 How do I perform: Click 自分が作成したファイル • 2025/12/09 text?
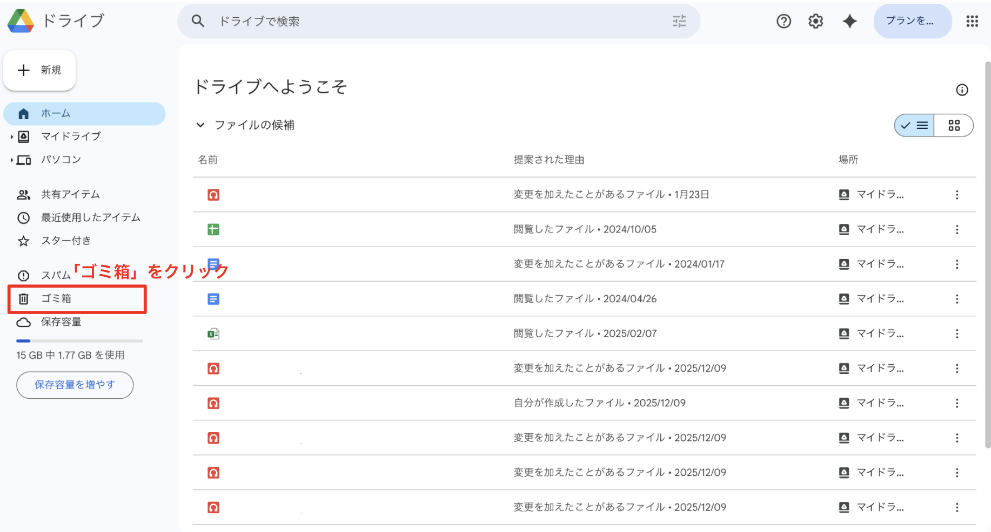click(x=599, y=403)
